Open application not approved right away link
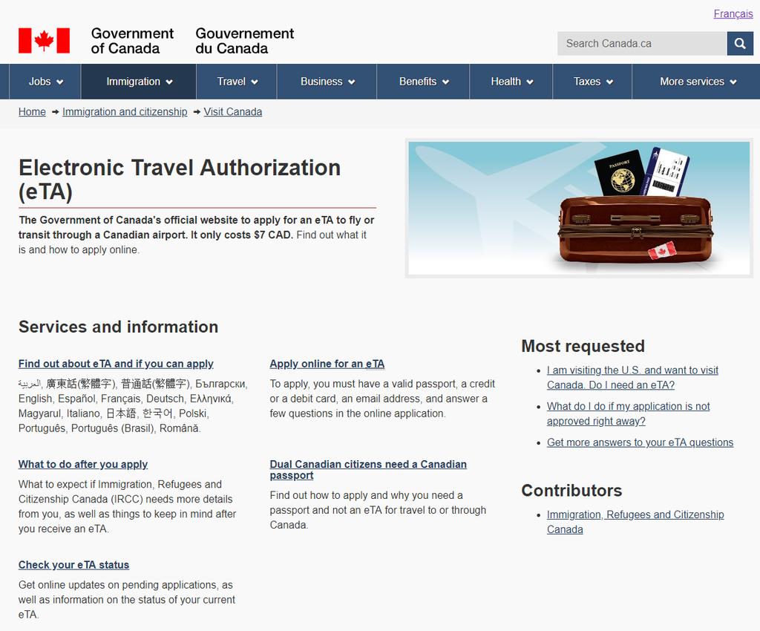 (628, 414)
